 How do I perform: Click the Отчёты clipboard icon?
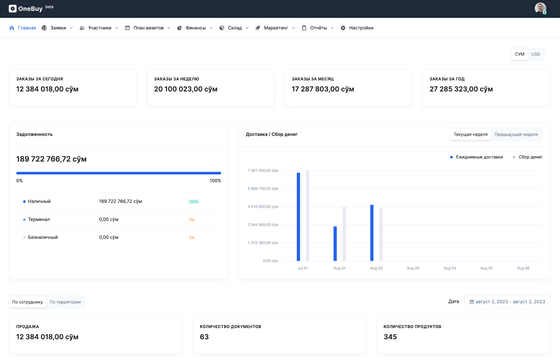(304, 28)
